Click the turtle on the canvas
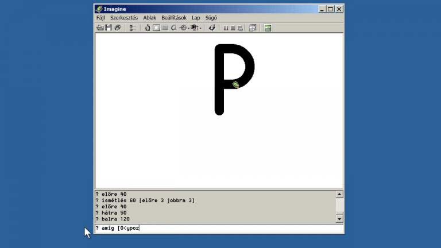Viewport: 441px width, 248px height. 235,85
